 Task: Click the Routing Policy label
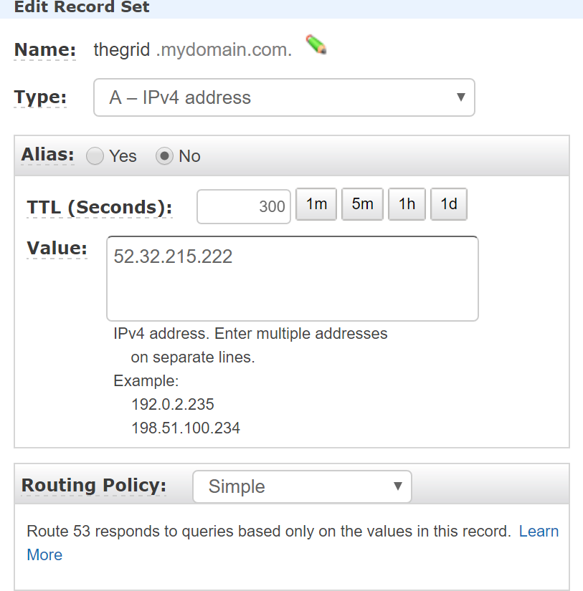pyautogui.click(x=94, y=485)
